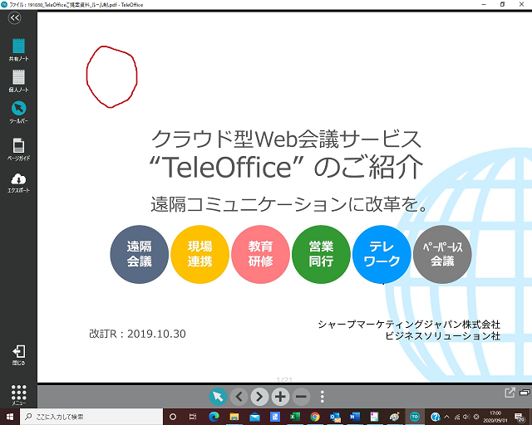Image resolution: width=532 pixels, height=425 pixels.
Task: Open the Windows Start menu
Action: [10, 417]
